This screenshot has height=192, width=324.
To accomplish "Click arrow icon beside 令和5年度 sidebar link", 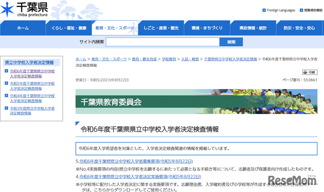I will click(x=7, y=83).
